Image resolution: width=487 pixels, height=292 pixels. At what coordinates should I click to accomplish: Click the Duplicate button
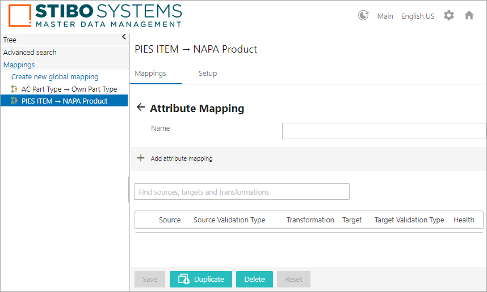[x=201, y=280]
